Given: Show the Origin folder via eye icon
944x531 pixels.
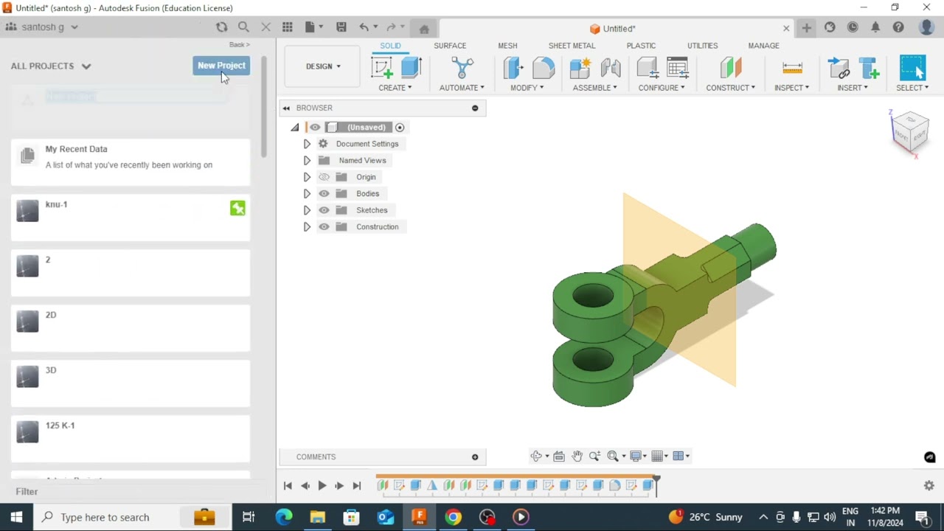Looking at the screenshot, I should coord(324,177).
